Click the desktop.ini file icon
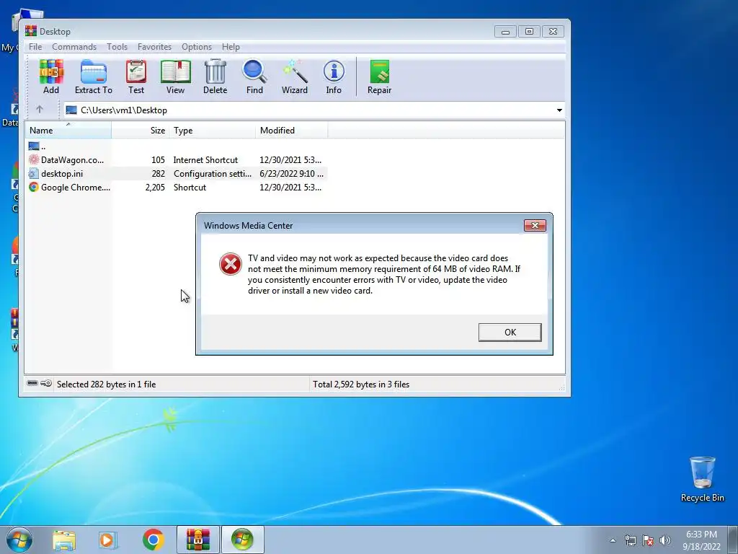738x554 pixels. (x=34, y=173)
